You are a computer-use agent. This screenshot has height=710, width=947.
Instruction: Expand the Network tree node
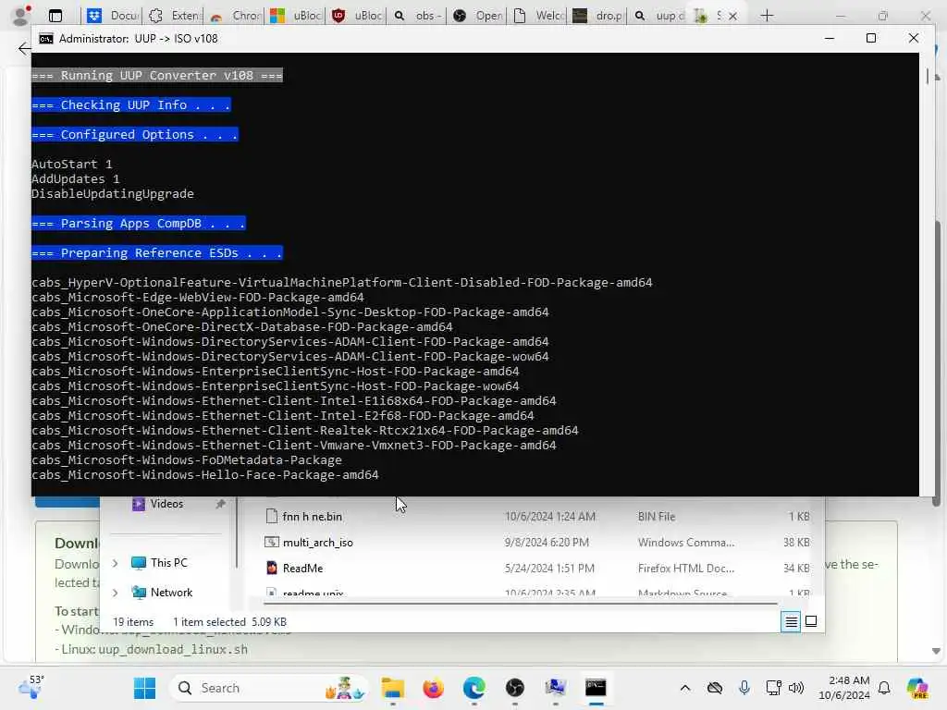pos(116,593)
